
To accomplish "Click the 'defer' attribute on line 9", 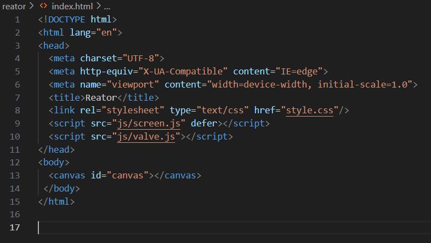I will pos(204,124).
